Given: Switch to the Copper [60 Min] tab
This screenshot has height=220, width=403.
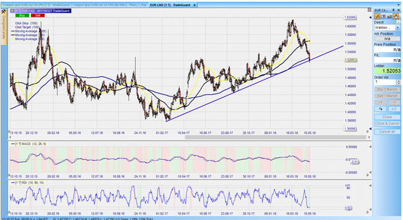Looking at the screenshot, I should [100, 5].
